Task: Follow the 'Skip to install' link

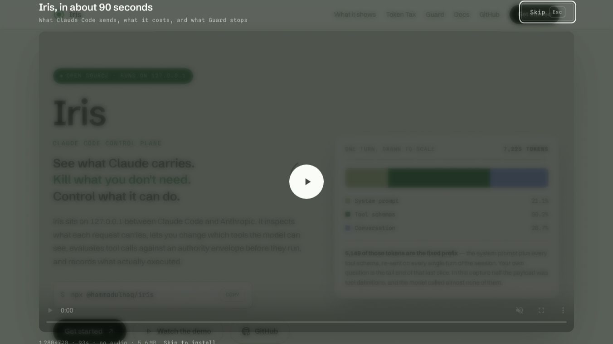Action: 190,342
